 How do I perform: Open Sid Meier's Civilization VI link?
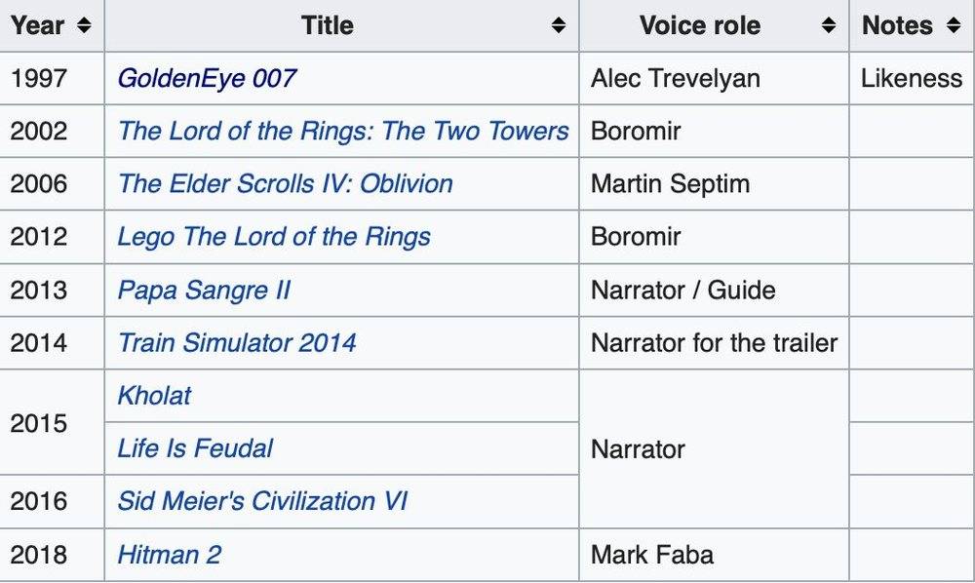tap(262, 501)
